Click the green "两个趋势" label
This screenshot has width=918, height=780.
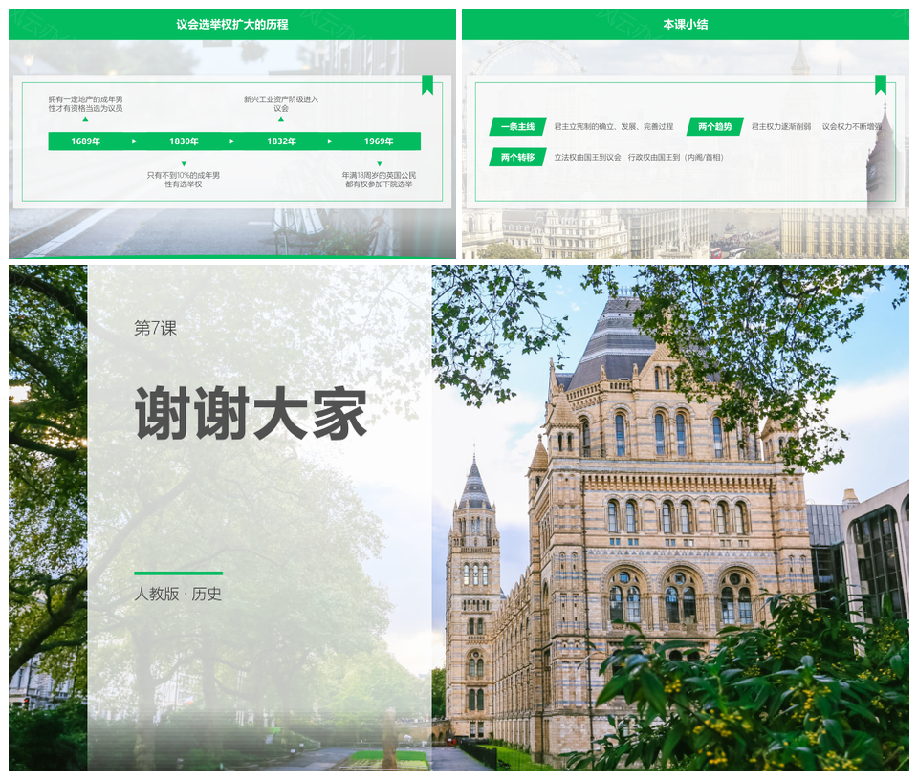coord(715,126)
